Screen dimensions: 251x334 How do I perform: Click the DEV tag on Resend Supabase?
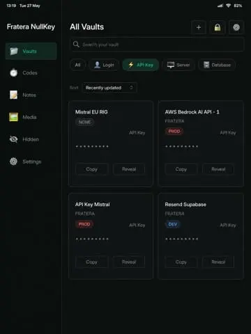click(x=173, y=224)
